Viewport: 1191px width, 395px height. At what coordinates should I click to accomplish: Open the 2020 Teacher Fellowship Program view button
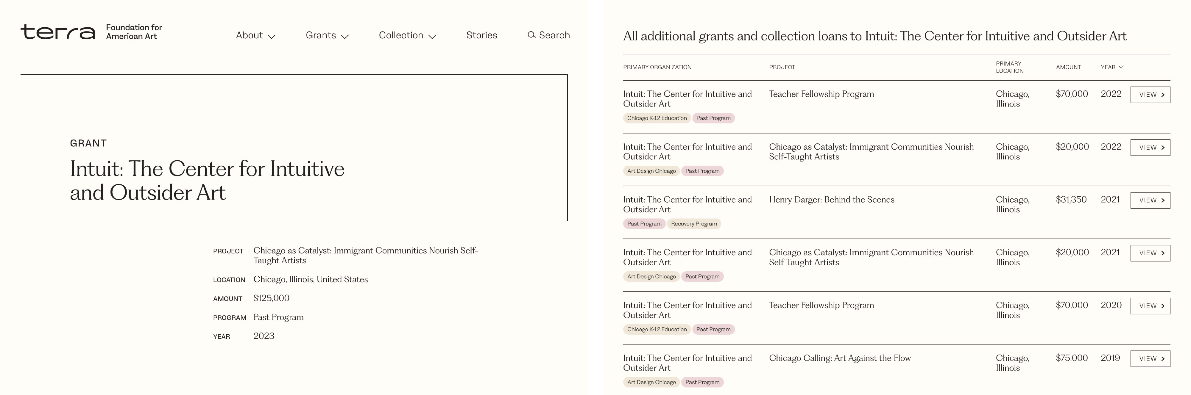pos(1150,306)
